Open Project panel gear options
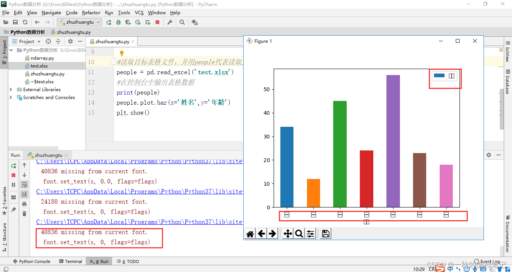 (70, 41)
